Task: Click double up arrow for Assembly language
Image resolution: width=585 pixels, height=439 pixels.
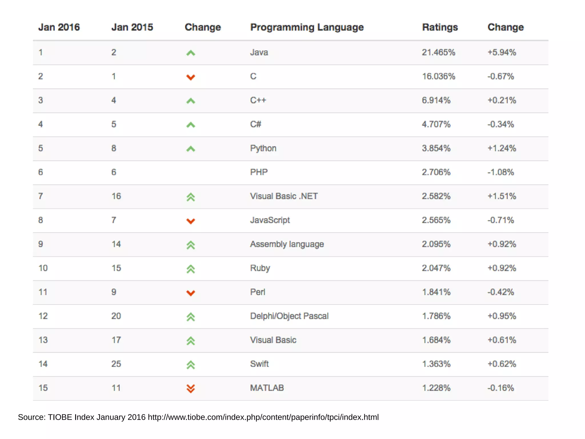Action: pyautogui.click(x=191, y=245)
